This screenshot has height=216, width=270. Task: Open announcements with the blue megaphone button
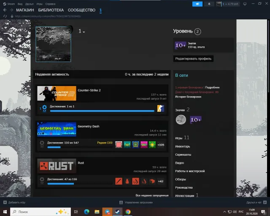pyautogui.click(x=197, y=4)
